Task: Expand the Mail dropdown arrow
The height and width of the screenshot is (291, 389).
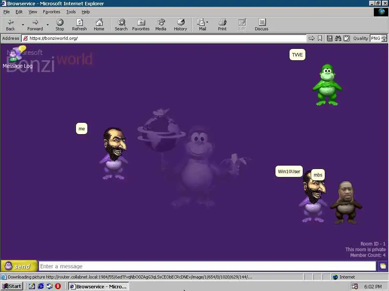Action: [207, 22]
